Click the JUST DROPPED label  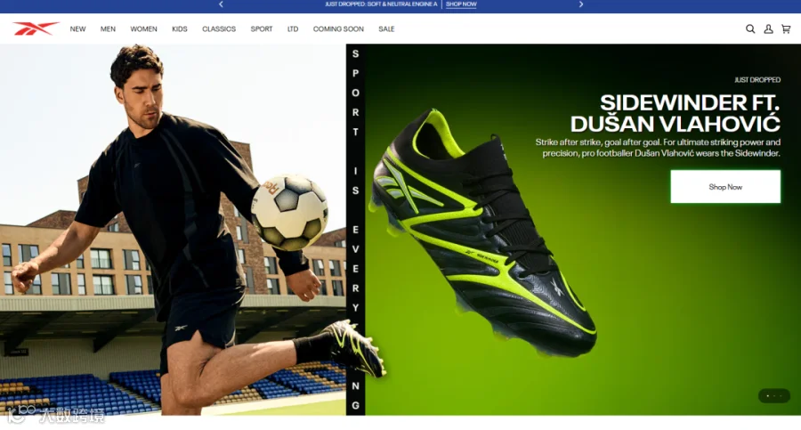(757, 80)
